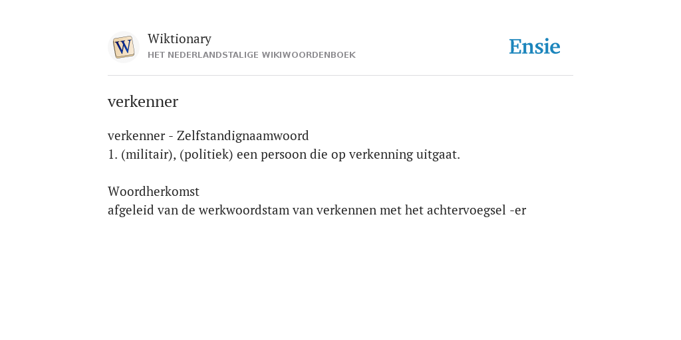Image resolution: width=681 pixels, height=340 pixels.
Task: Open the Ensie logo link
Action: click(535, 46)
